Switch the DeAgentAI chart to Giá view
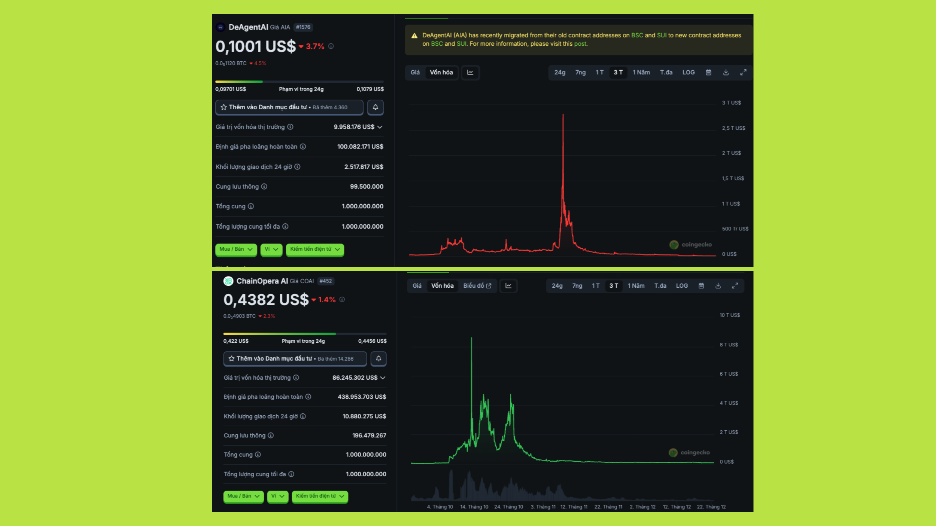The image size is (936, 526). (x=415, y=73)
